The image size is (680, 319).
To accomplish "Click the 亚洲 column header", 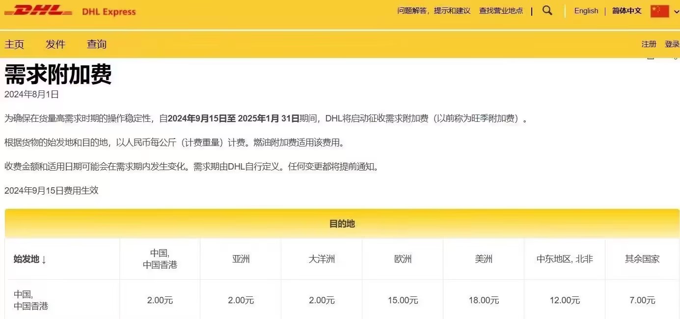I will click(241, 259).
